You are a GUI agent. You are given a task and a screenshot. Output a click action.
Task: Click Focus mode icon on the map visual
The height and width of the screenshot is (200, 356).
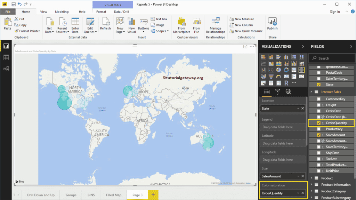[x=245, y=47]
